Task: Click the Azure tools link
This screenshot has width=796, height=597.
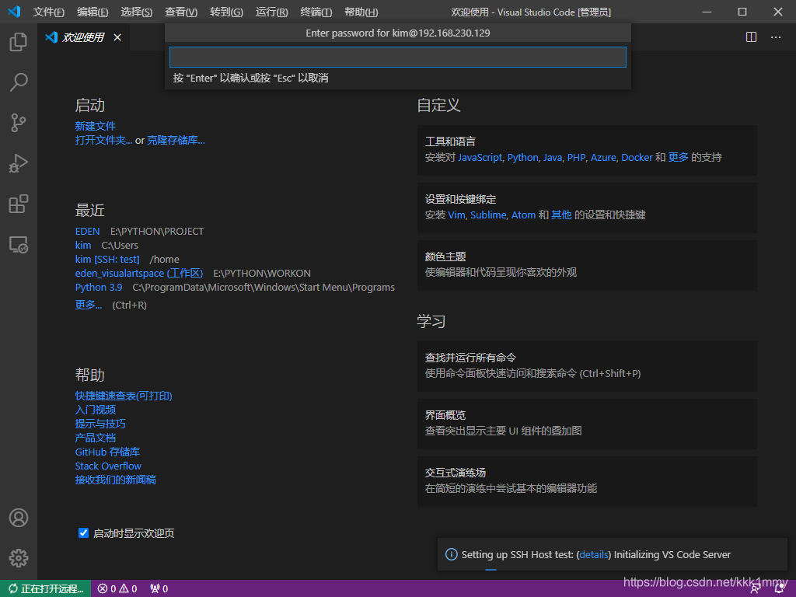Action: click(603, 157)
